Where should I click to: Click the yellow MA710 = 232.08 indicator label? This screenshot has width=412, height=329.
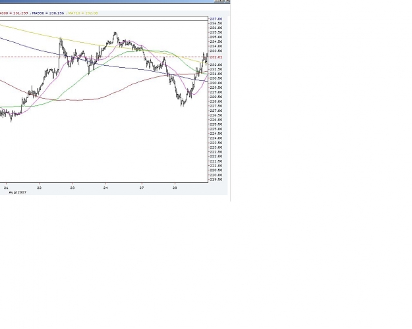(83, 13)
